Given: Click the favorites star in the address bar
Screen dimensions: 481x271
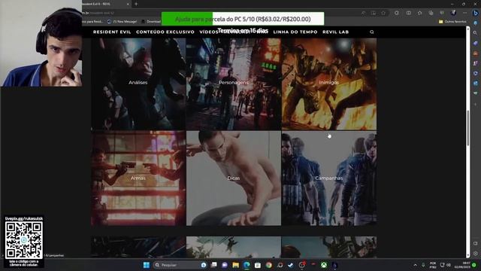Looking at the screenshot, I should click(383, 14).
